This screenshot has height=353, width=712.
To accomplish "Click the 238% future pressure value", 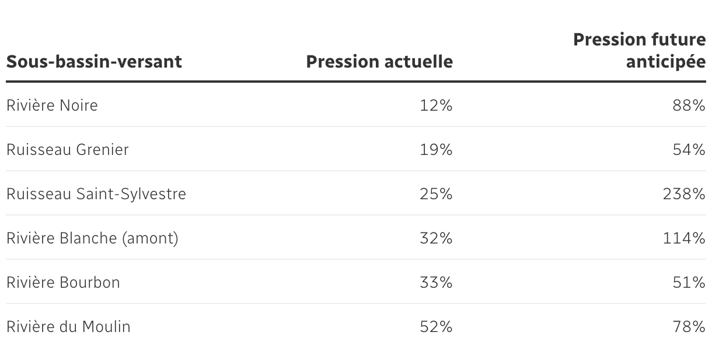I will [685, 194].
